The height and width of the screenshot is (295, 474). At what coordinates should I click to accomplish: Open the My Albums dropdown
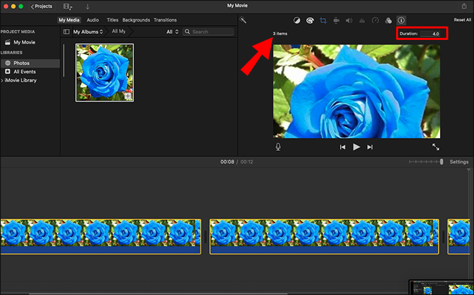tap(88, 32)
